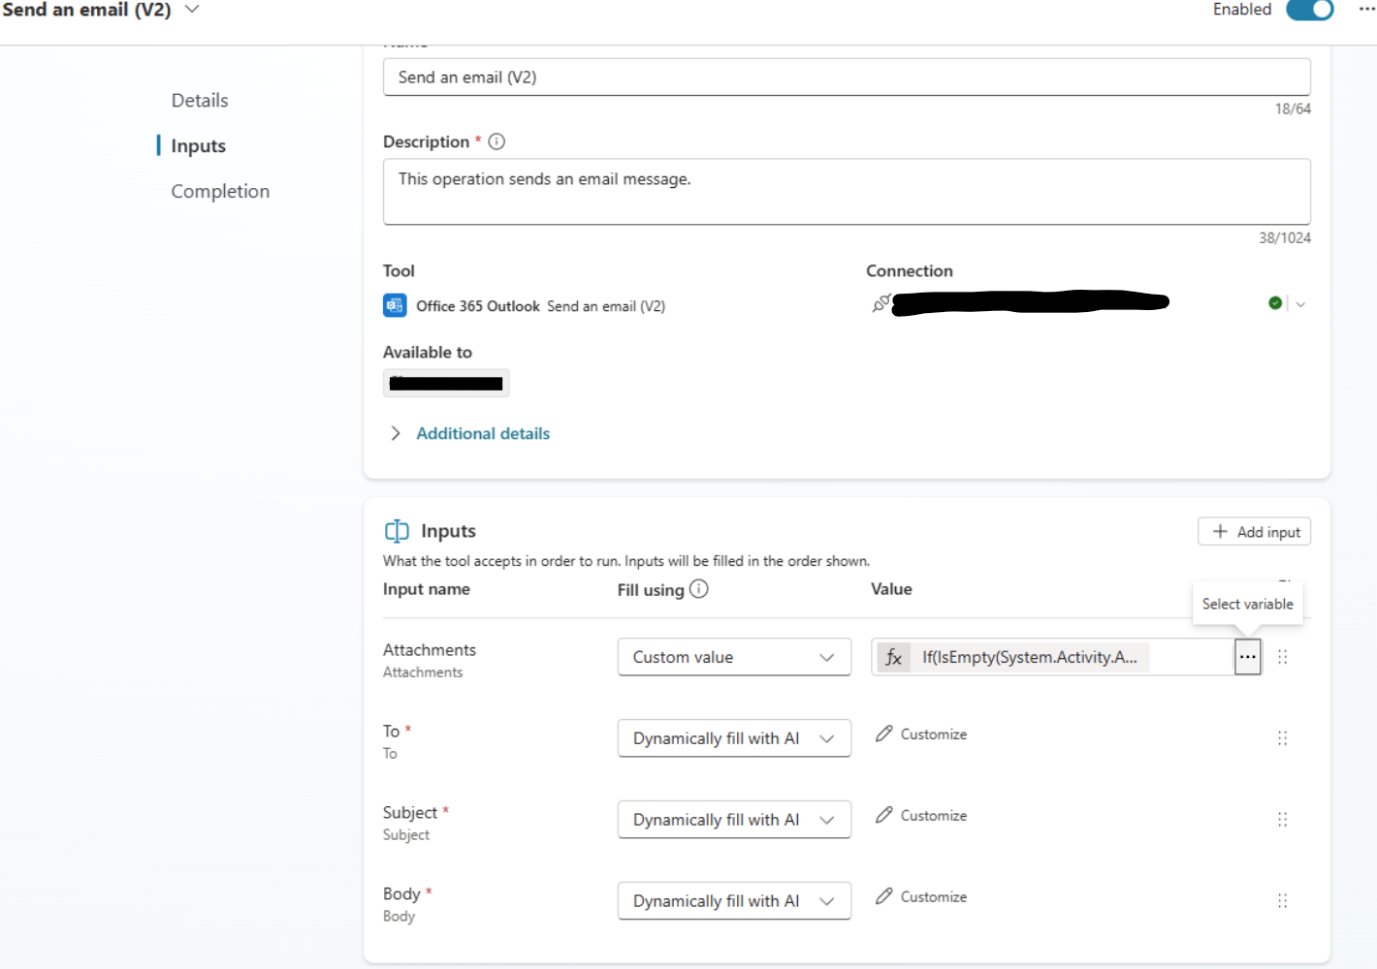The height and width of the screenshot is (969, 1377).
Task: Toggle the Enabled switch off
Action: (1309, 10)
